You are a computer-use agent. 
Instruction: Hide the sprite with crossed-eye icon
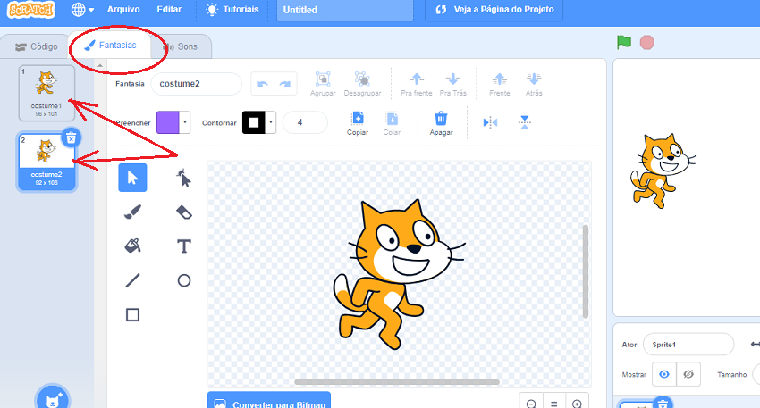point(688,374)
